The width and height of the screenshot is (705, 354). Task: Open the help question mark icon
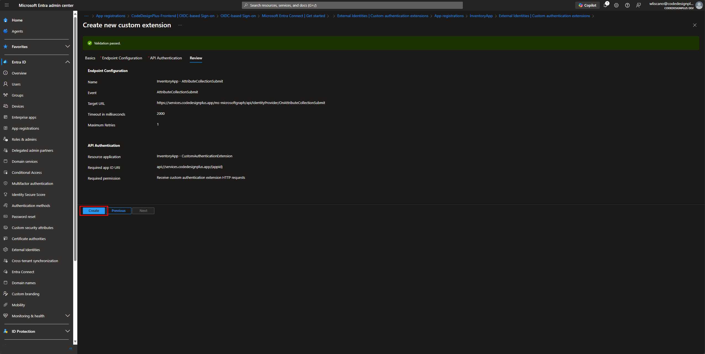pyautogui.click(x=627, y=5)
